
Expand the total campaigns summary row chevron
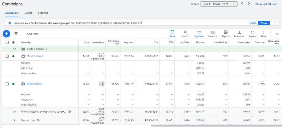point(15,112)
